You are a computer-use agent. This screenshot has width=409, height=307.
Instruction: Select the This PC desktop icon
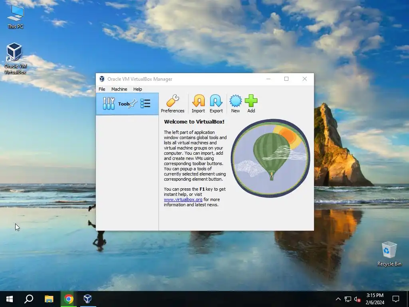[16, 17]
